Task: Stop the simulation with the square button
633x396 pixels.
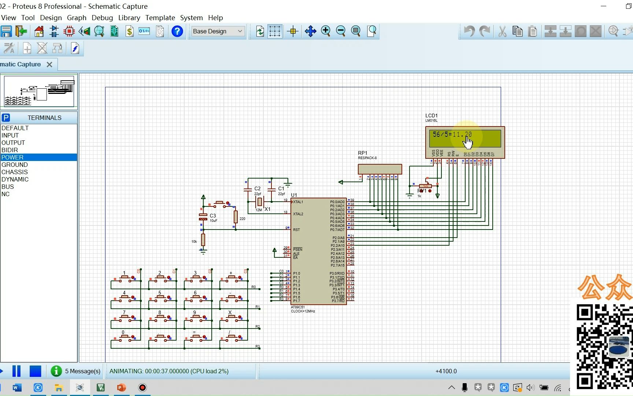Action: (35, 371)
